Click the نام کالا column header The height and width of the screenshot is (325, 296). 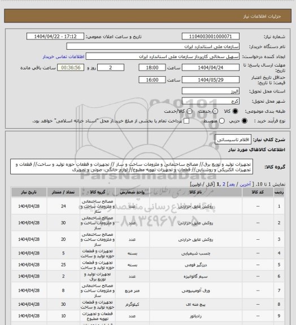tap(195, 192)
